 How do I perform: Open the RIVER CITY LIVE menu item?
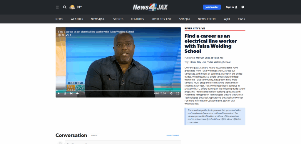point(161,19)
